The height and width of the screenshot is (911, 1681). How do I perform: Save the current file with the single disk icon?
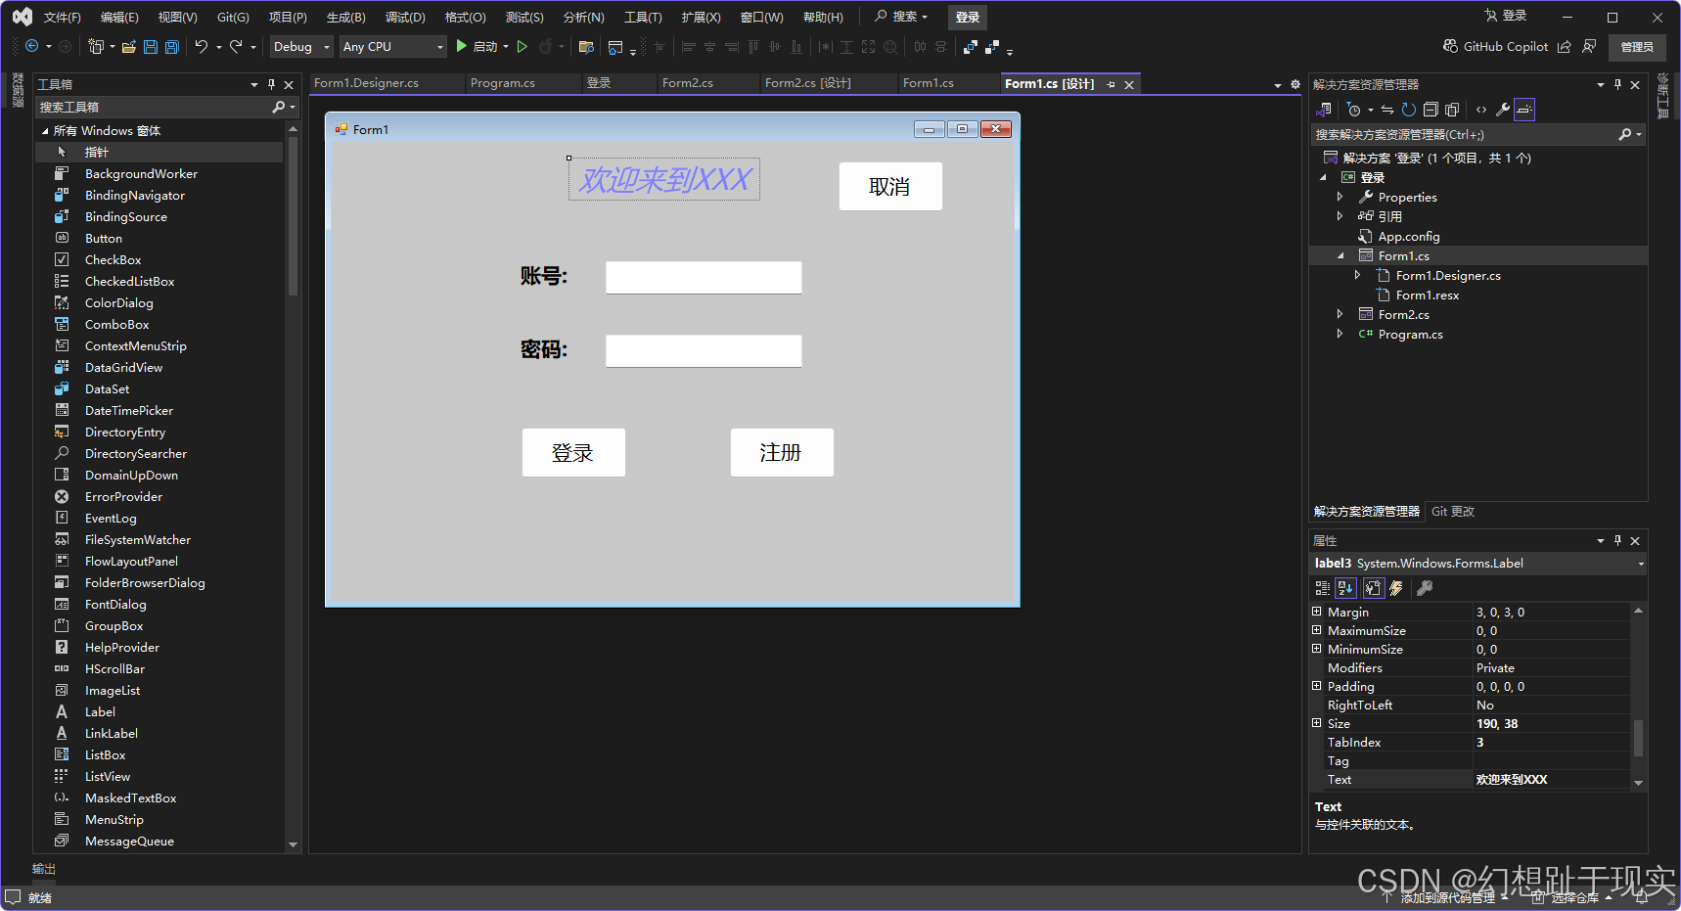[x=151, y=46]
